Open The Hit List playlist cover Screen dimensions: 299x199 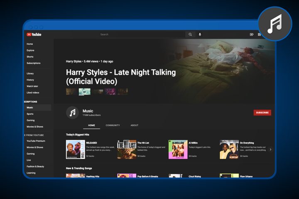click(127, 150)
